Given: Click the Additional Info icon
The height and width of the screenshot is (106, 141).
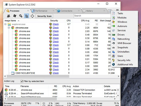Looking at the screenshot, I should 113,65.
